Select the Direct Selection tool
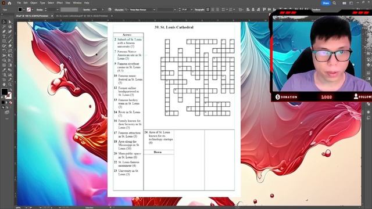This screenshot has height=209, width=372. pyautogui.click(x=10, y=22)
